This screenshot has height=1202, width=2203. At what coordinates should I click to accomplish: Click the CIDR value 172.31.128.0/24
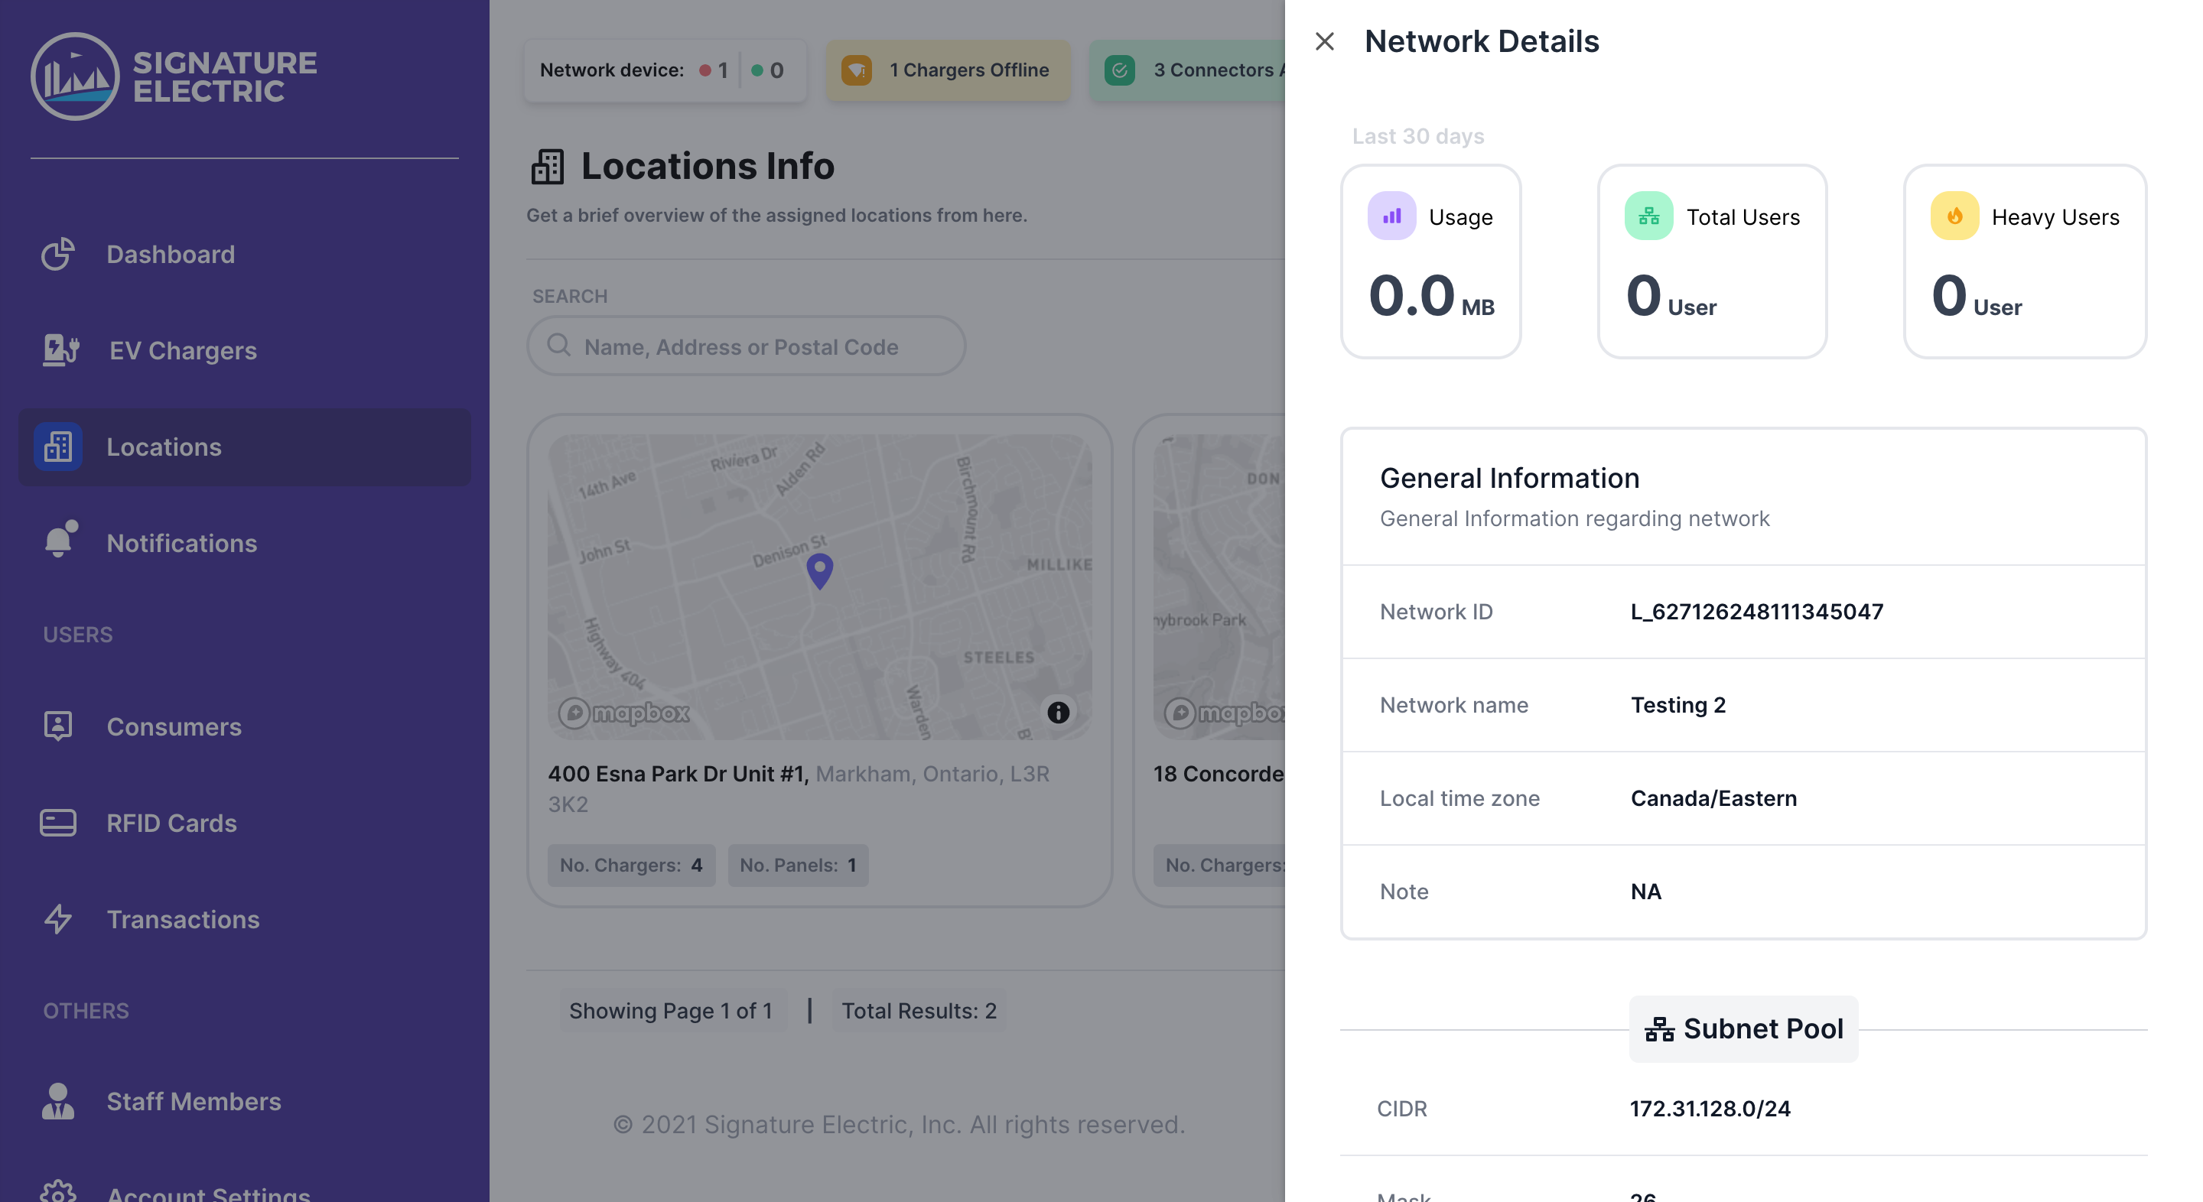1710,1109
